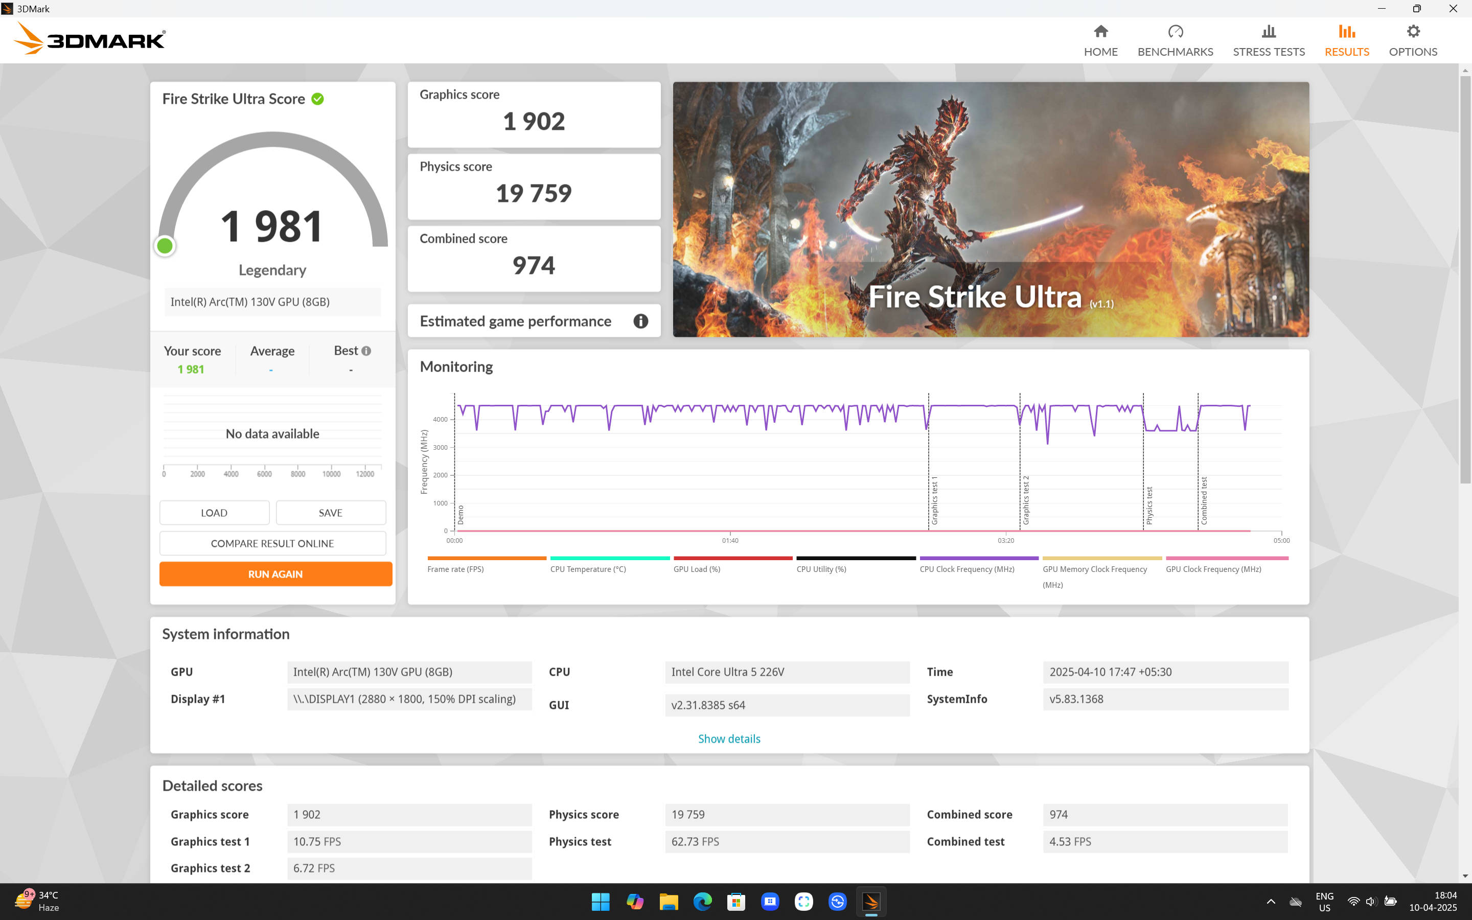Click ENG US language indicator
The image size is (1472, 920).
(1324, 901)
